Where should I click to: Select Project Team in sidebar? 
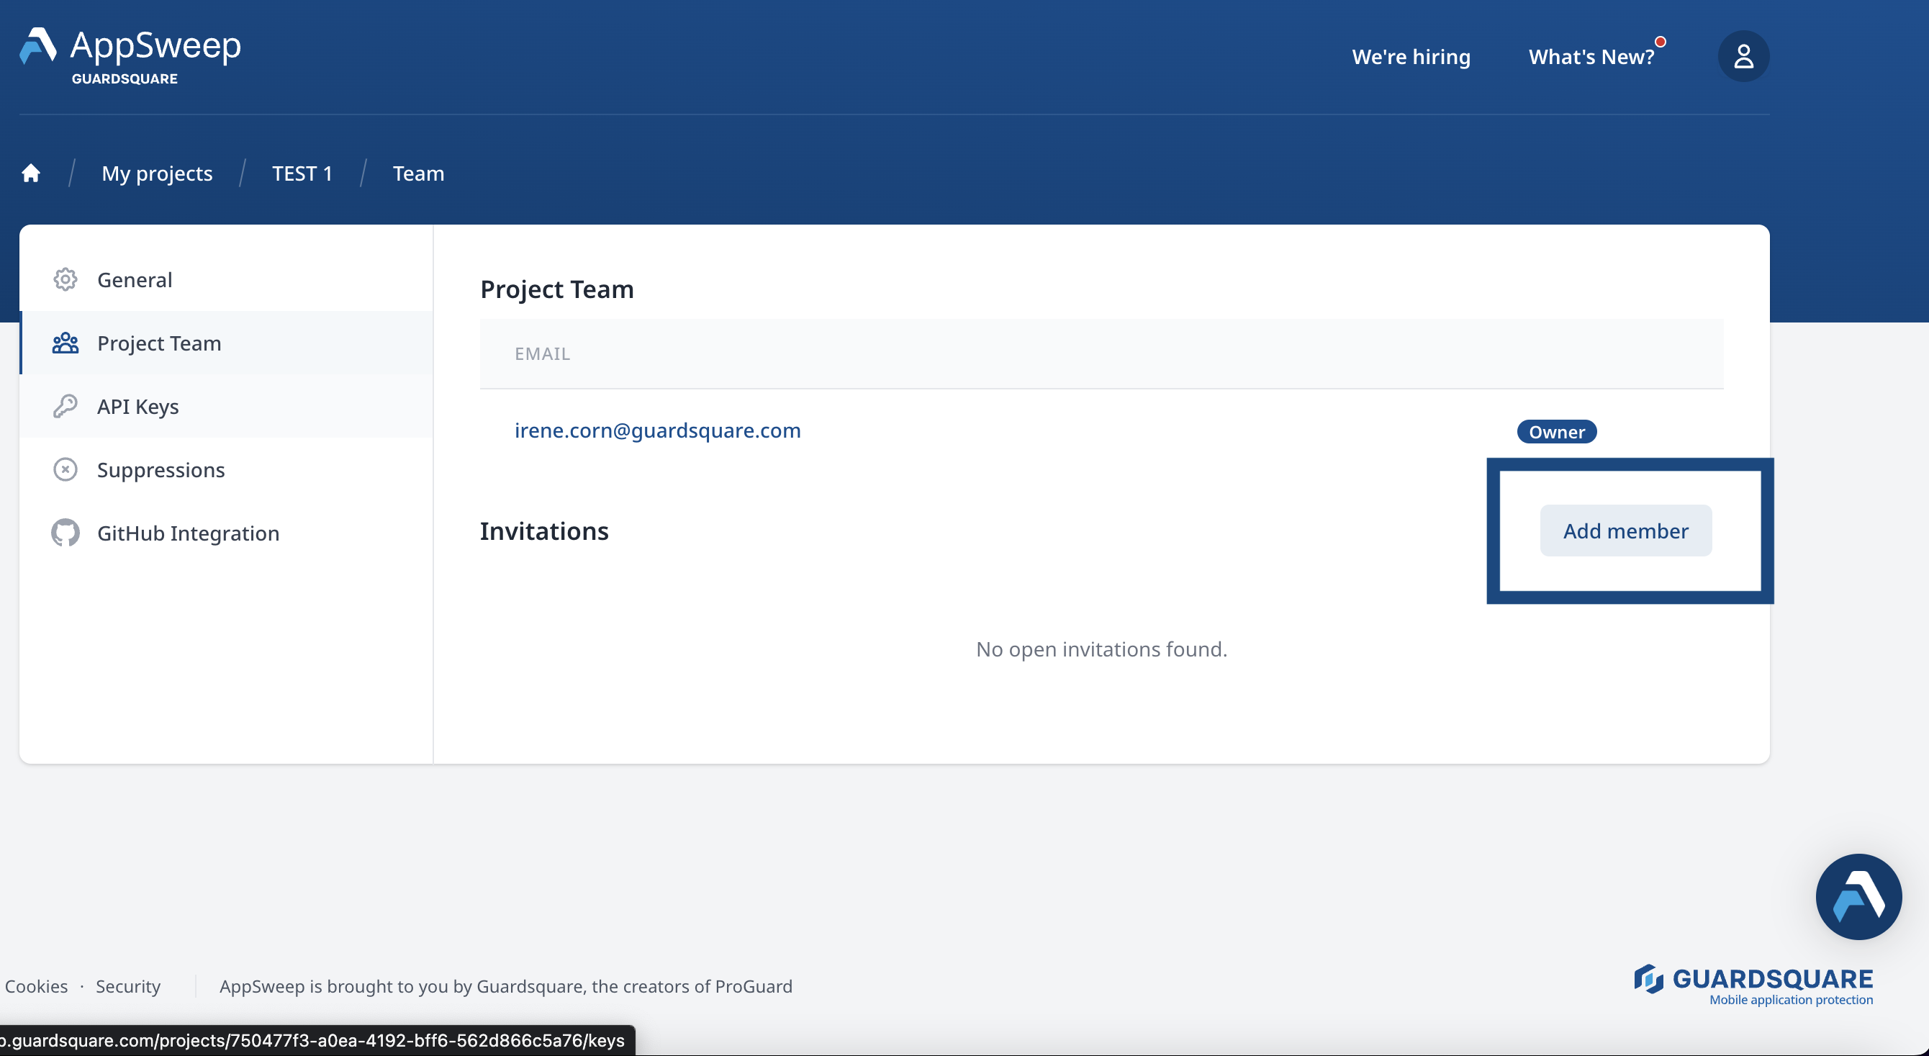coord(226,343)
